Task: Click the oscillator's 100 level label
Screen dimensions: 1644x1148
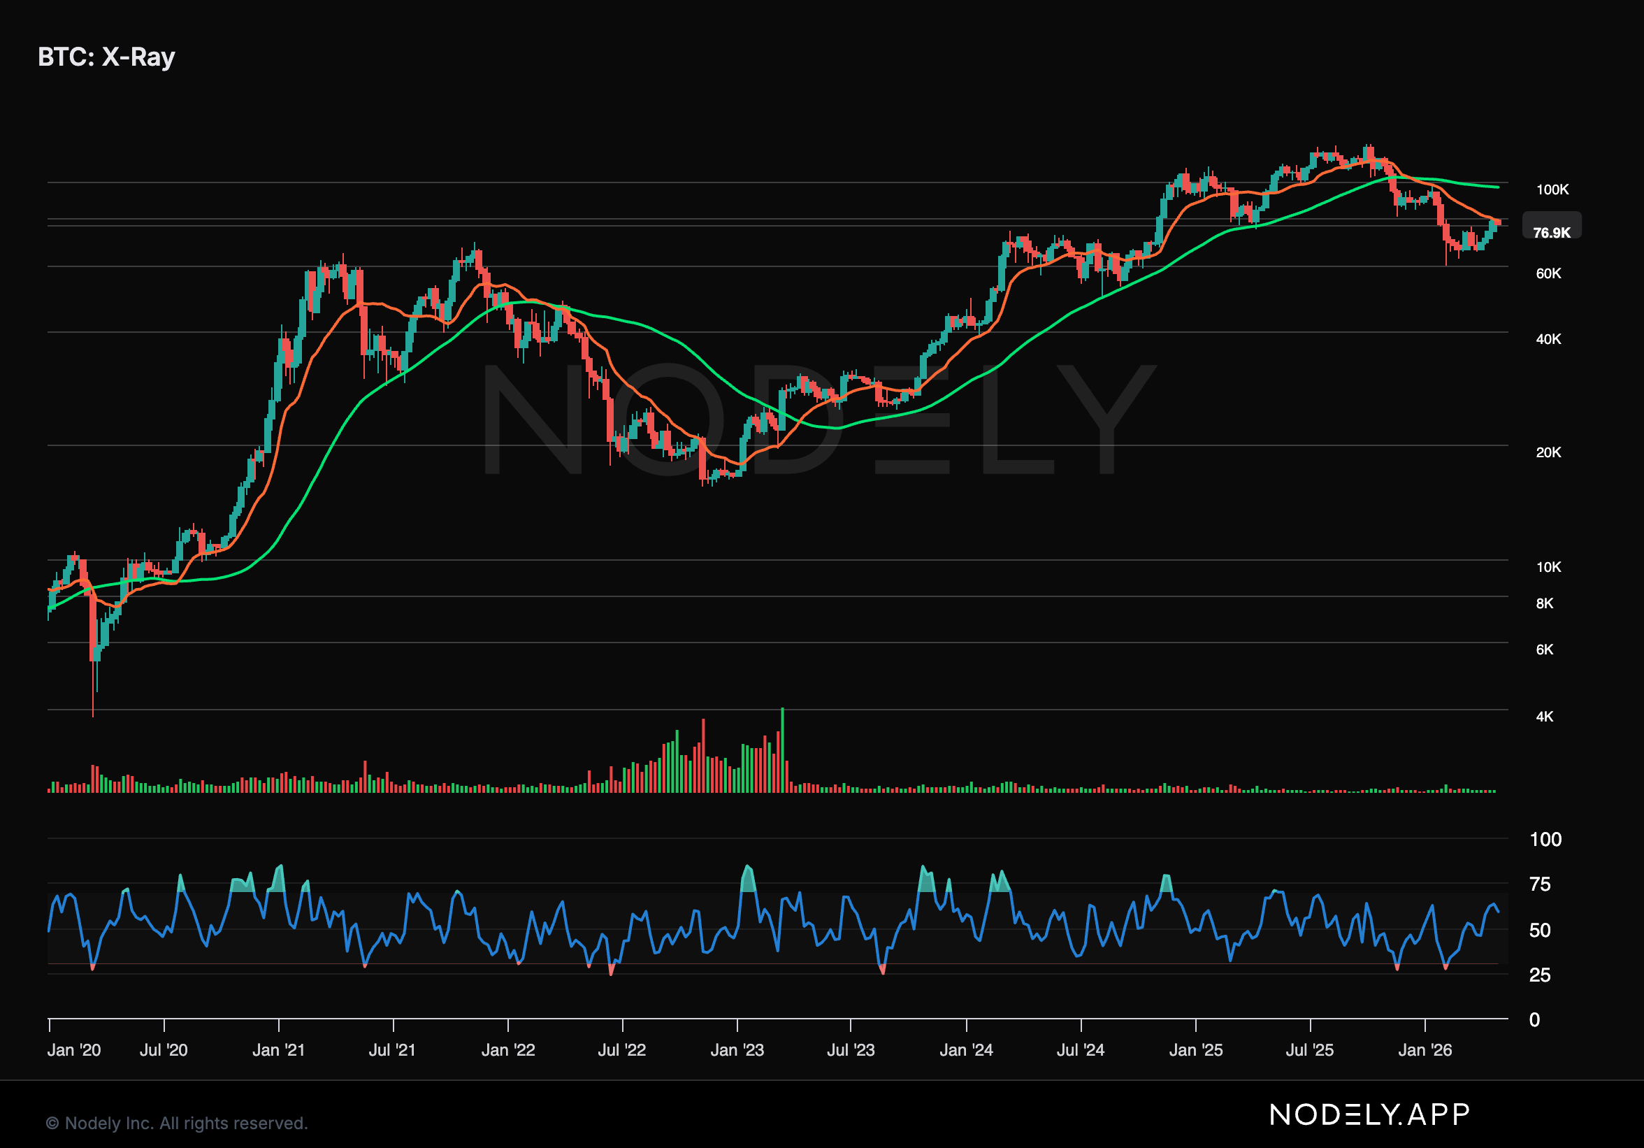Action: [x=1545, y=840]
